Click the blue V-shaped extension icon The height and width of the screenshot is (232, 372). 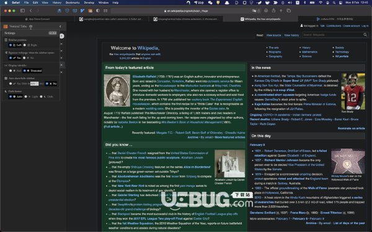click(82, 11)
